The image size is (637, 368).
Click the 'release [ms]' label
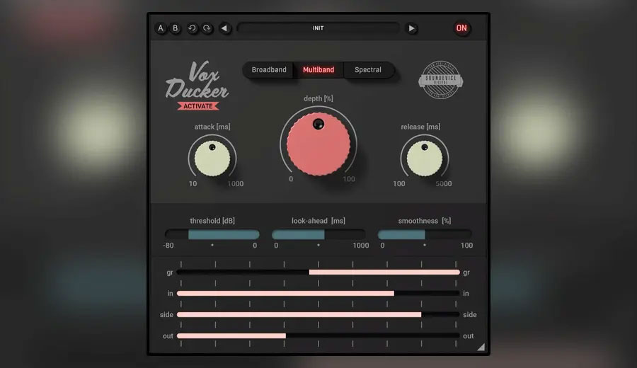coord(420,127)
